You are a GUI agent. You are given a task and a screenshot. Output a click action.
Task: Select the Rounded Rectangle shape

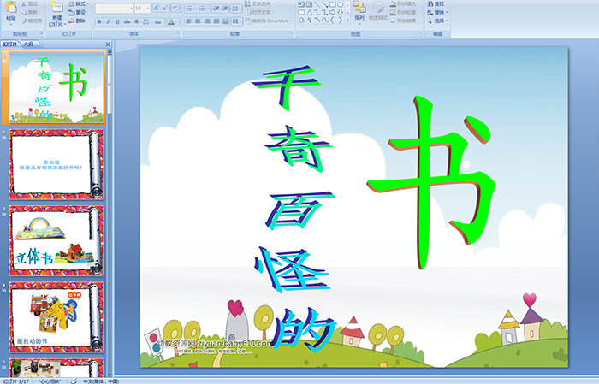[x=302, y=13]
